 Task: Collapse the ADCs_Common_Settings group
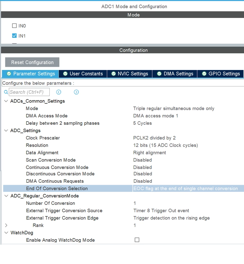pyautogui.click(x=6, y=101)
